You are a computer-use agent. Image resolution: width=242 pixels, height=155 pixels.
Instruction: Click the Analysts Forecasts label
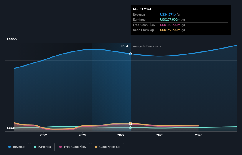tap(147, 46)
